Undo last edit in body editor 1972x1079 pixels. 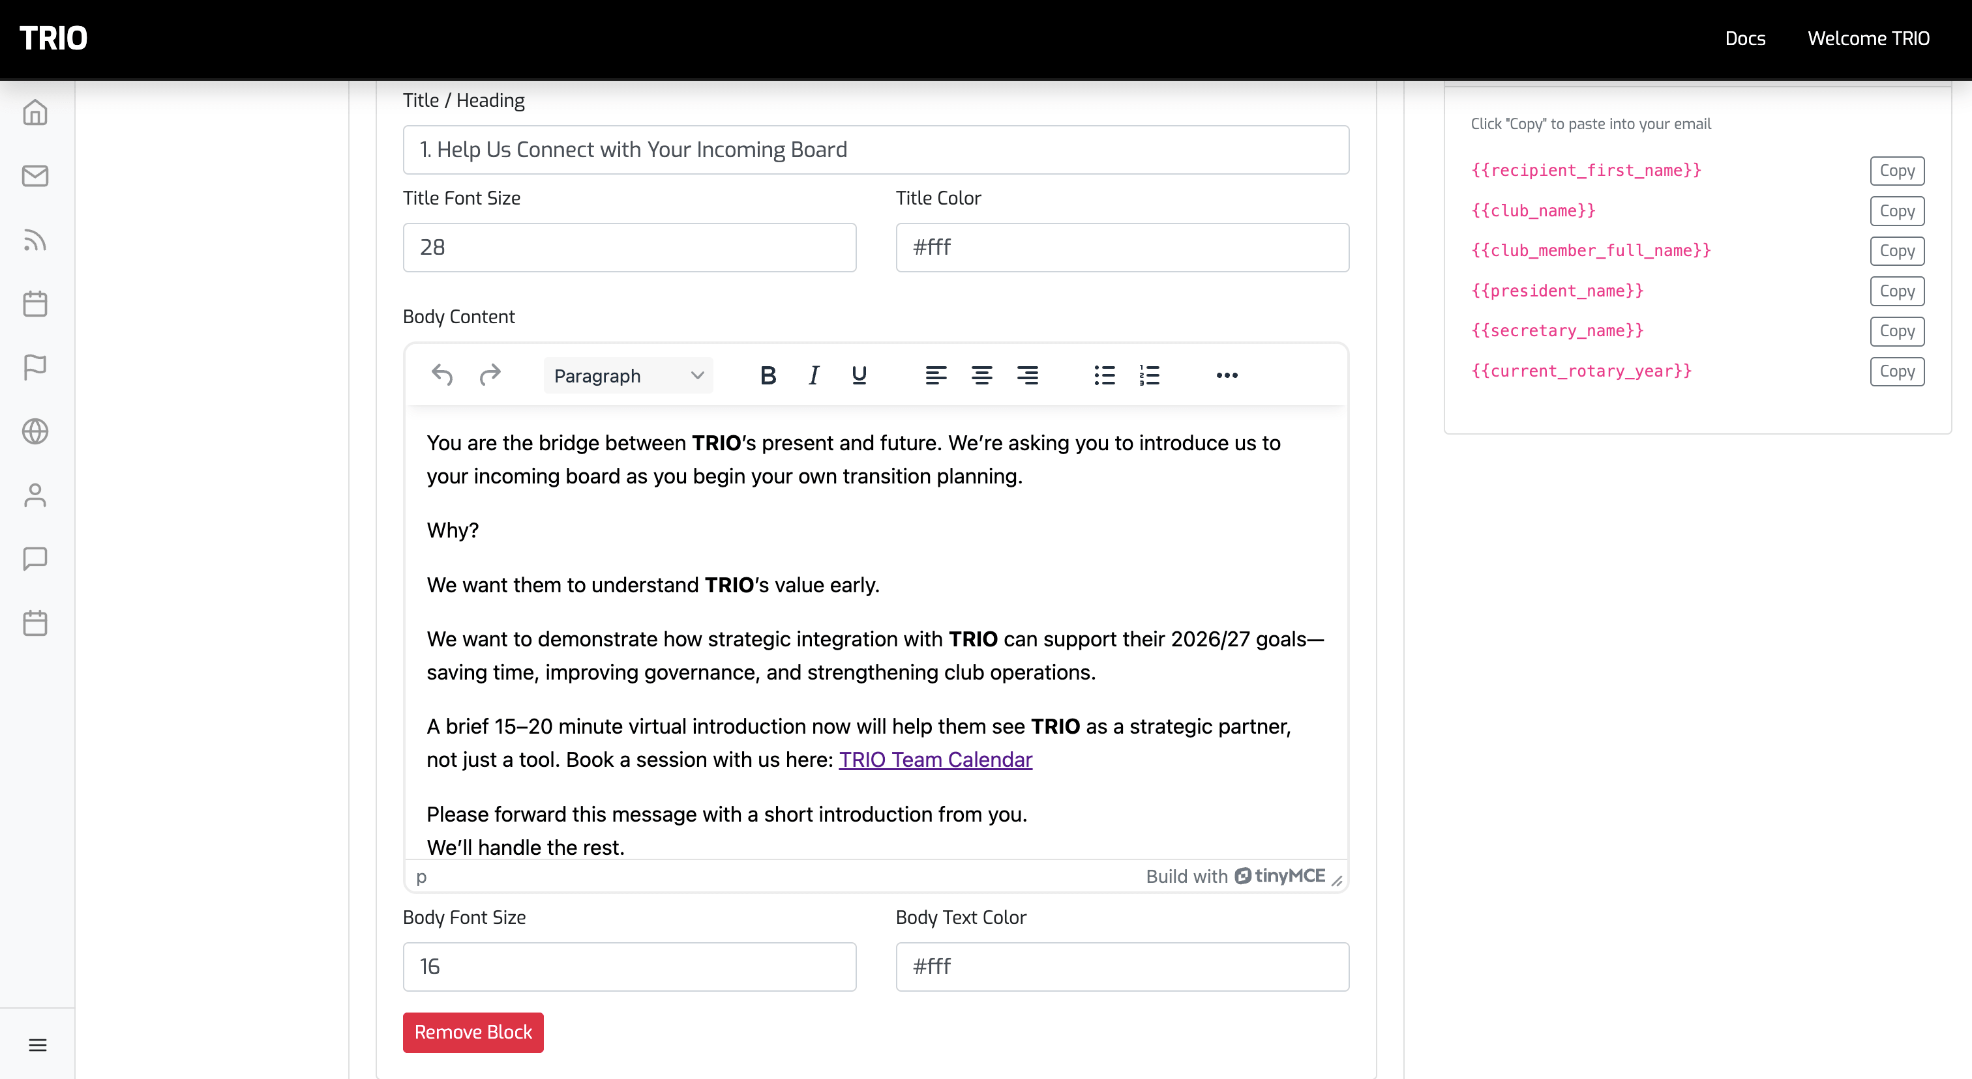(x=443, y=375)
